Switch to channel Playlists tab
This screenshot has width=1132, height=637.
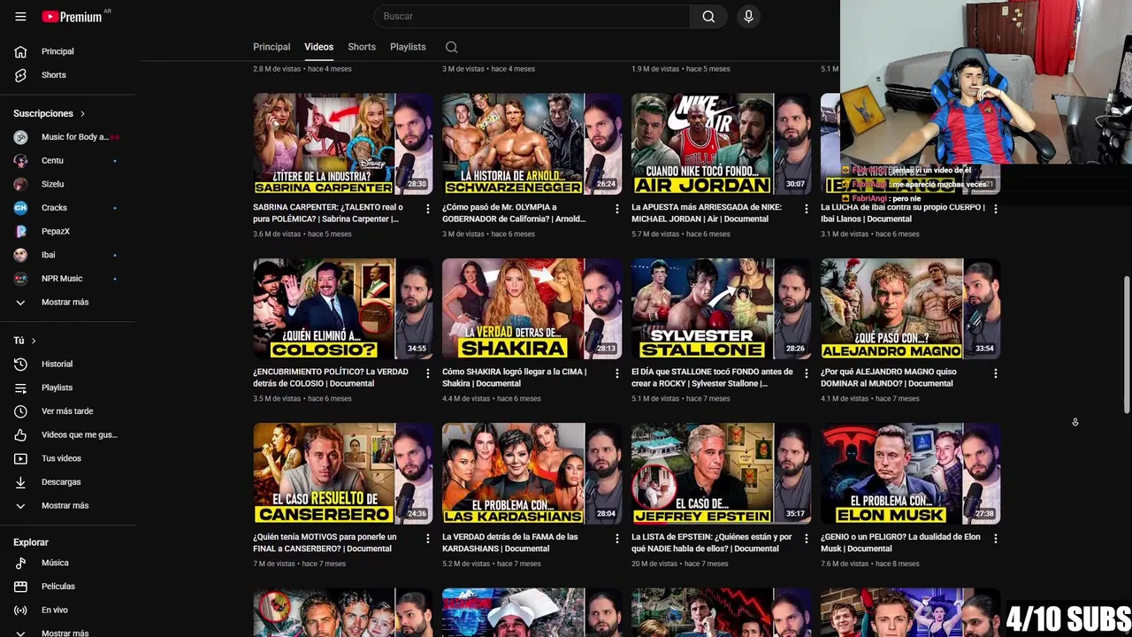(x=408, y=47)
